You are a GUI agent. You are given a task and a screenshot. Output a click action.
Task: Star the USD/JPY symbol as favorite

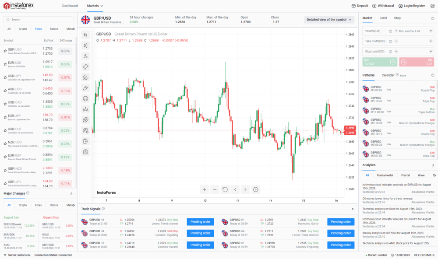tap(5, 77)
